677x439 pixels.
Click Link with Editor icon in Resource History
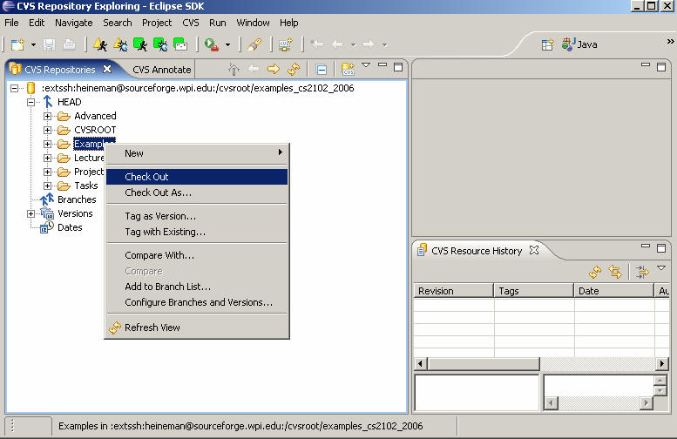tap(615, 272)
